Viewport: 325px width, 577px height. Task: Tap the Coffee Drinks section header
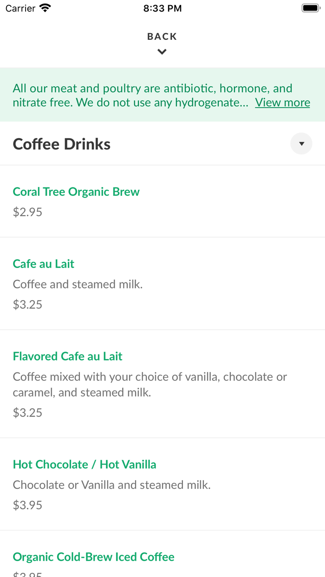(61, 144)
